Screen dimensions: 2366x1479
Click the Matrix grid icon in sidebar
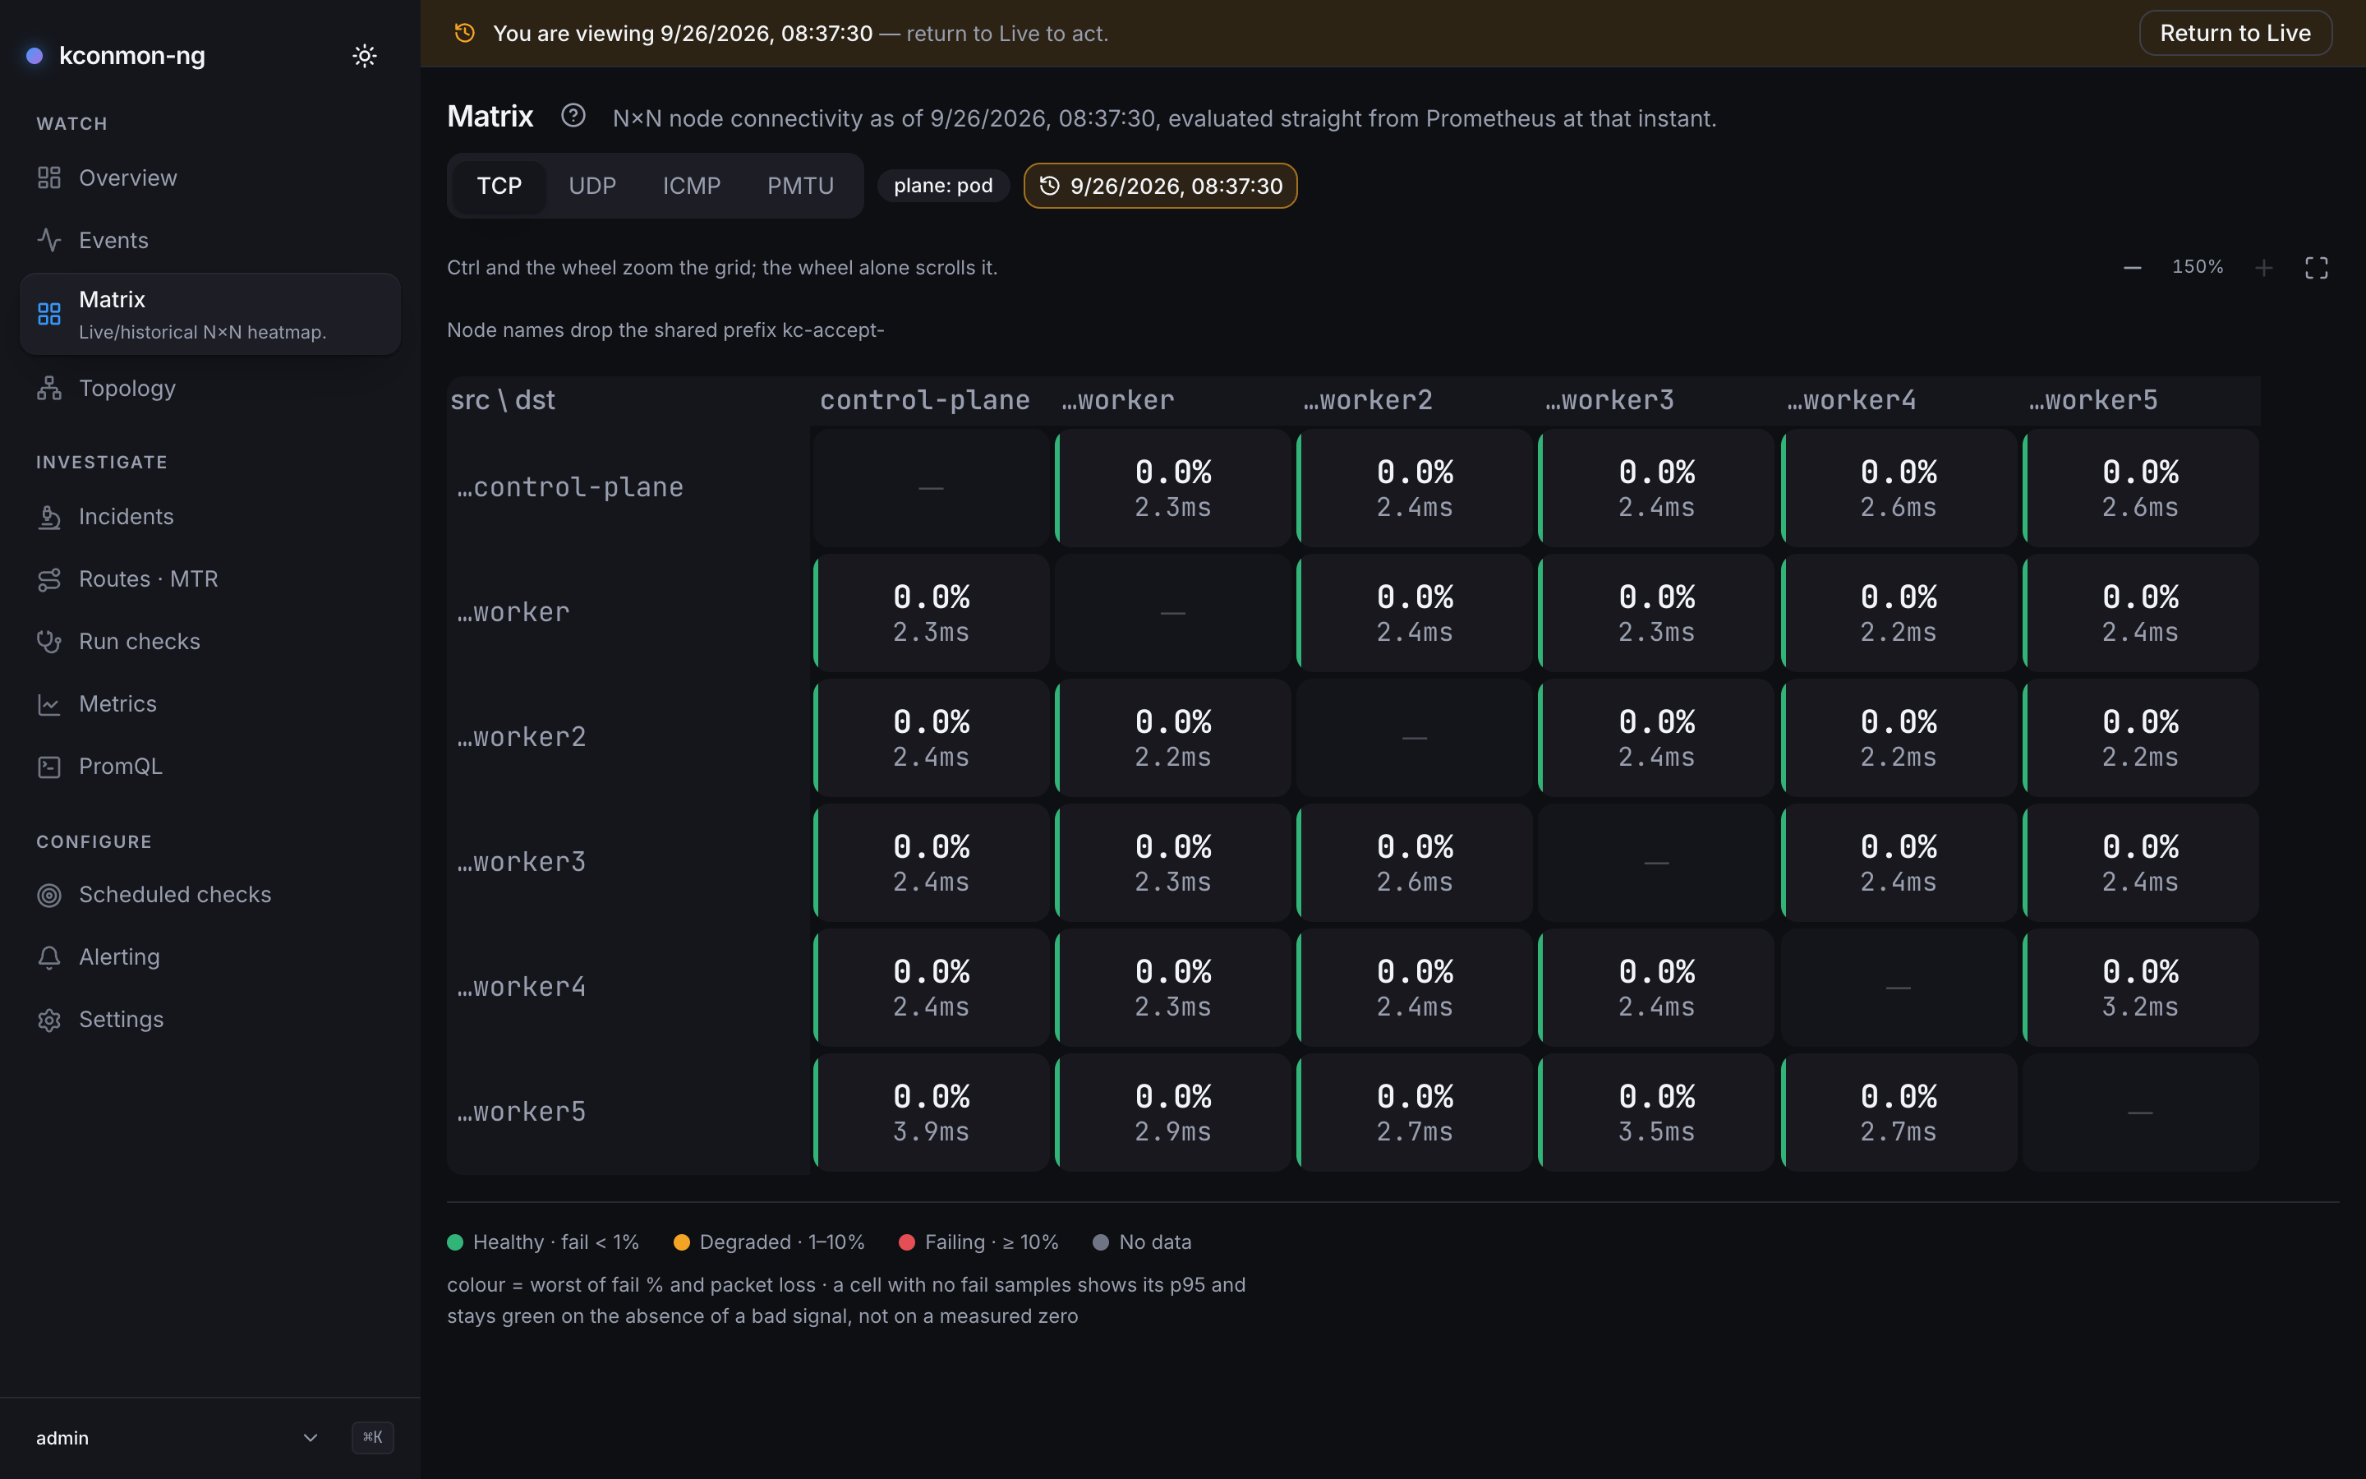point(49,314)
